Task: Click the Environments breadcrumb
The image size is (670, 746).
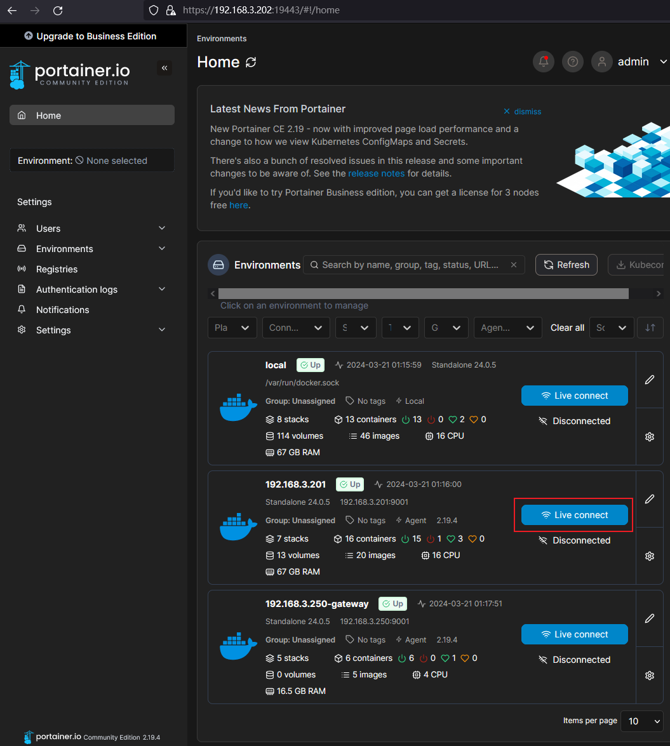Action: tap(222, 39)
